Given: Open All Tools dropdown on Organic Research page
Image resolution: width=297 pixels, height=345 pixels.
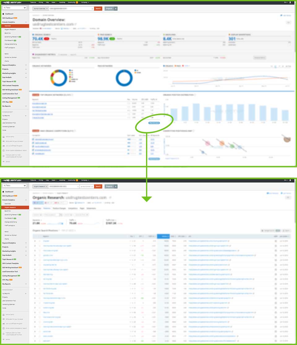Looking at the screenshot, I should [15, 185].
